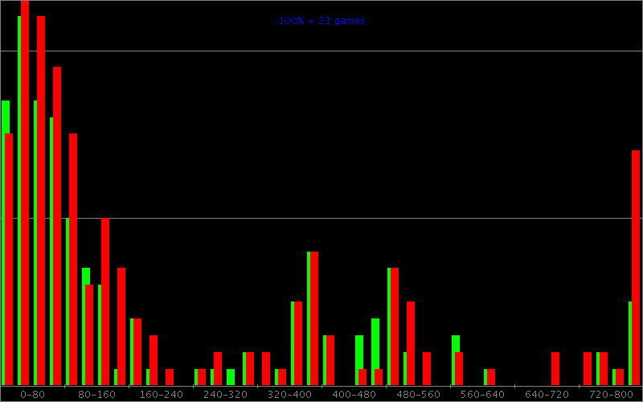Click the '160-240' axis label
This screenshot has height=402, width=643.
pos(162,395)
